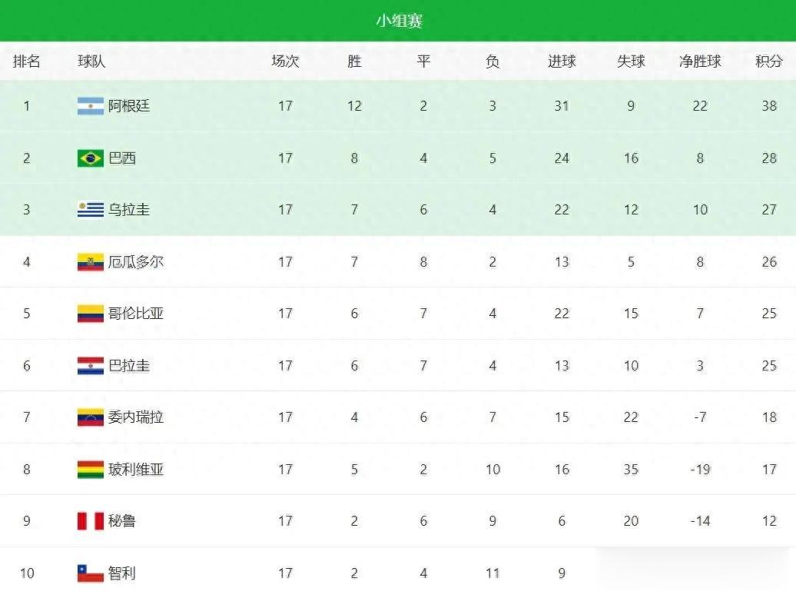This screenshot has height=598, width=796.
Task: Click the Ecuador flag icon
Action: tap(91, 262)
